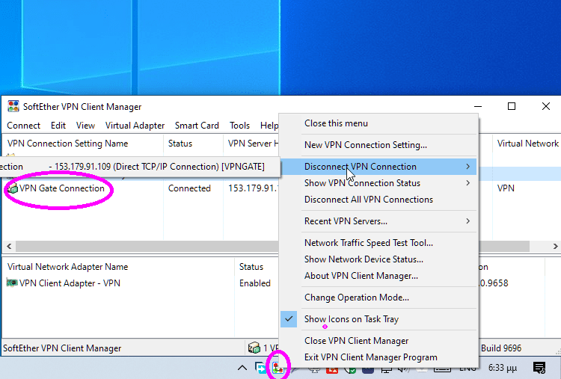The width and height of the screenshot is (561, 379).
Task: Open the View menu
Action: click(x=85, y=126)
